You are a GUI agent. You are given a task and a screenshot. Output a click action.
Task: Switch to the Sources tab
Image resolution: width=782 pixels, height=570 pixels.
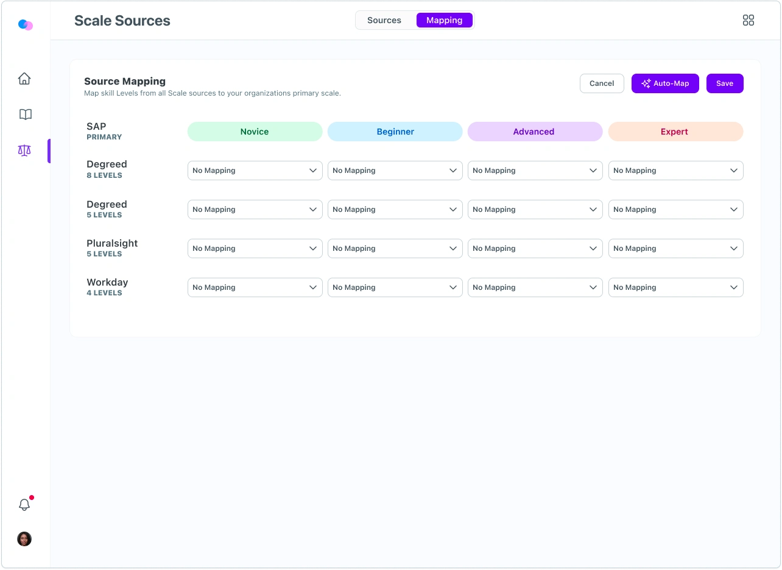(384, 20)
